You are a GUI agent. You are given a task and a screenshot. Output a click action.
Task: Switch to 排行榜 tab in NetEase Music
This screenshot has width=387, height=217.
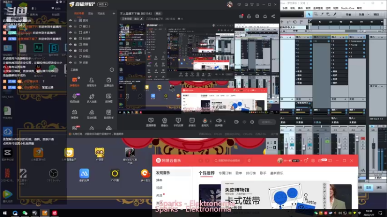tap(251, 173)
